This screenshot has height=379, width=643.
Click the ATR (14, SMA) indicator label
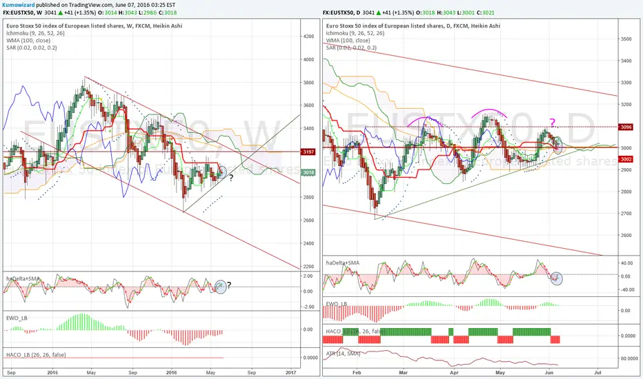[343, 354]
